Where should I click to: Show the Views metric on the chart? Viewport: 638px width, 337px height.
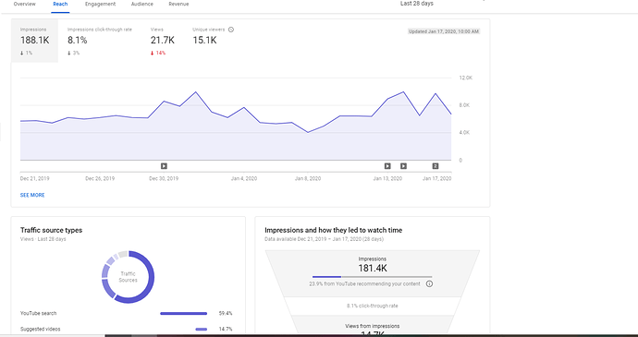coord(163,41)
